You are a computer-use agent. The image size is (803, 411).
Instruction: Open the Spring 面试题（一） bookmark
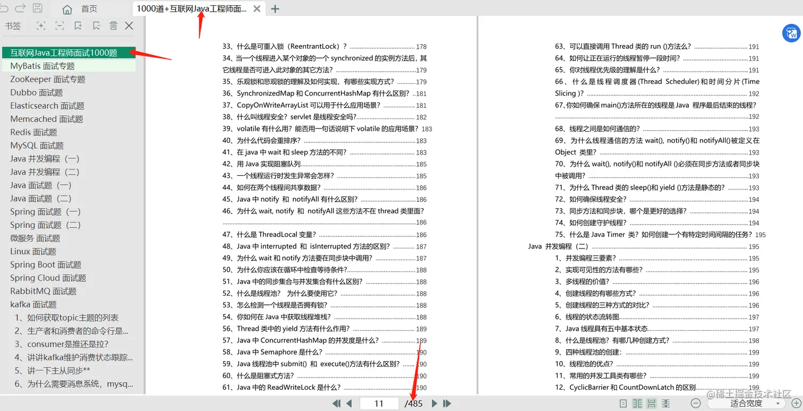tap(45, 212)
